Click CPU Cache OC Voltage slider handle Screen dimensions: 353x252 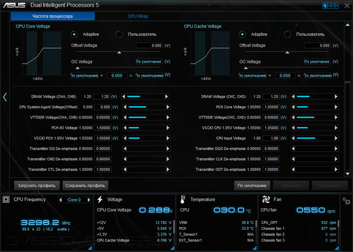(245, 68)
